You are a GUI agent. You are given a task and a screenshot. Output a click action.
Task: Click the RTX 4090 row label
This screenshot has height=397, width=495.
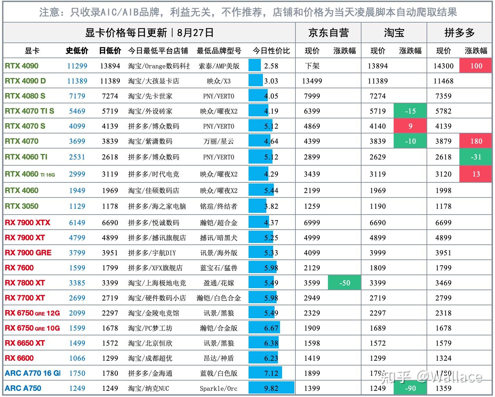tap(22, 66)
